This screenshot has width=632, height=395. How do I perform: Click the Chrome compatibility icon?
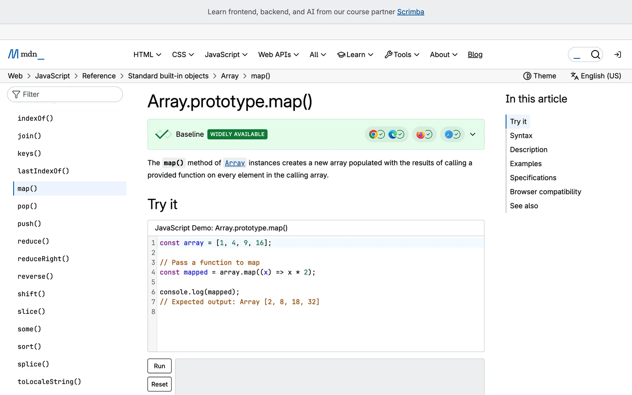[373, 134]
